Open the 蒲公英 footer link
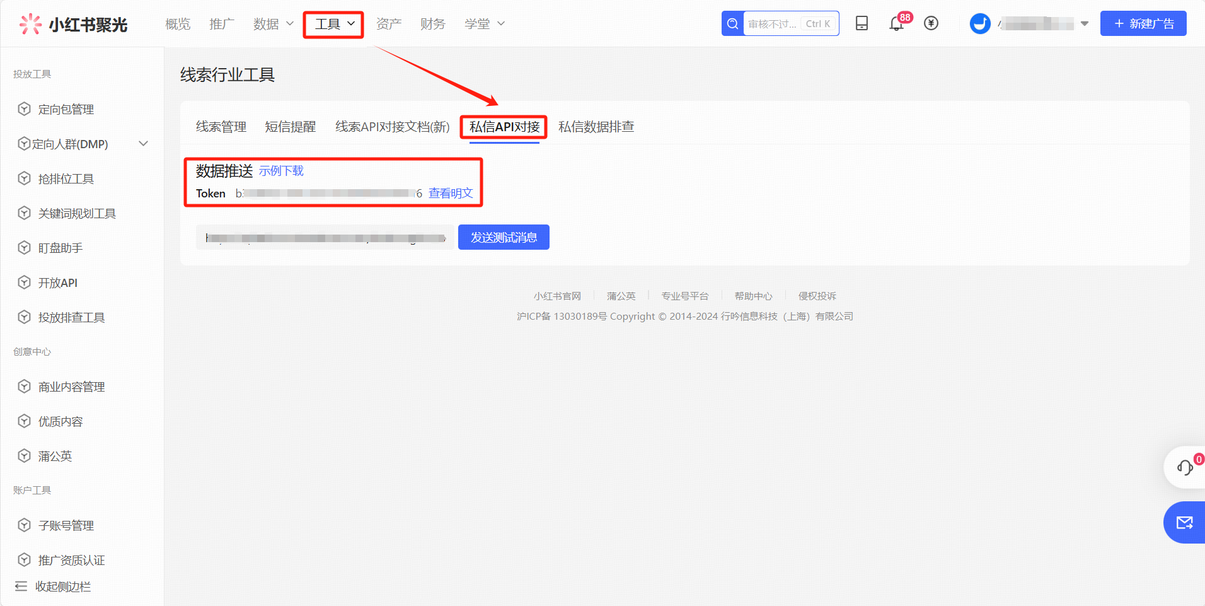 pyautogui.click(x=621, y=296)
